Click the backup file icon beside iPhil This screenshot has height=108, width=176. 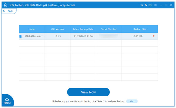[21, 36]
